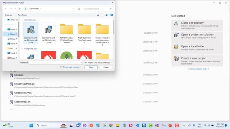Change the view layout icon
The width and height of the screenshot is (230, 129).
(98, 15)
